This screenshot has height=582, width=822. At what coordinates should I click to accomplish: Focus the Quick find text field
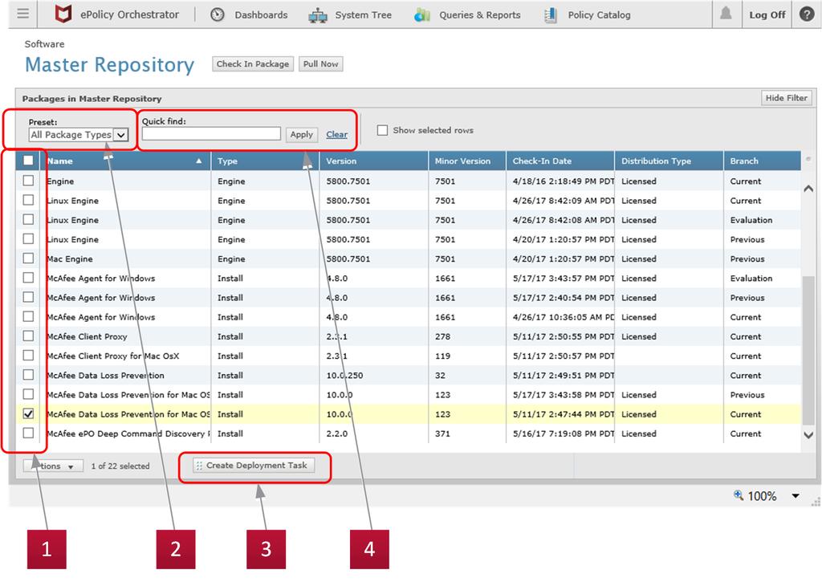(x=211, y=134)
